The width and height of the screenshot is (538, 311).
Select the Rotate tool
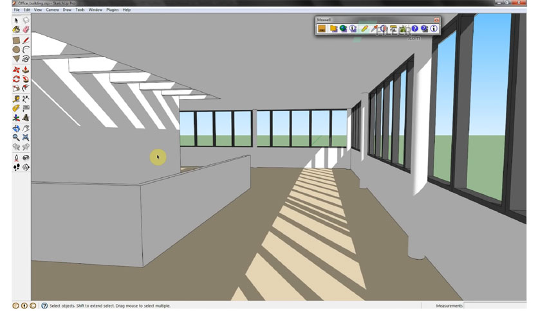[16, 79]
